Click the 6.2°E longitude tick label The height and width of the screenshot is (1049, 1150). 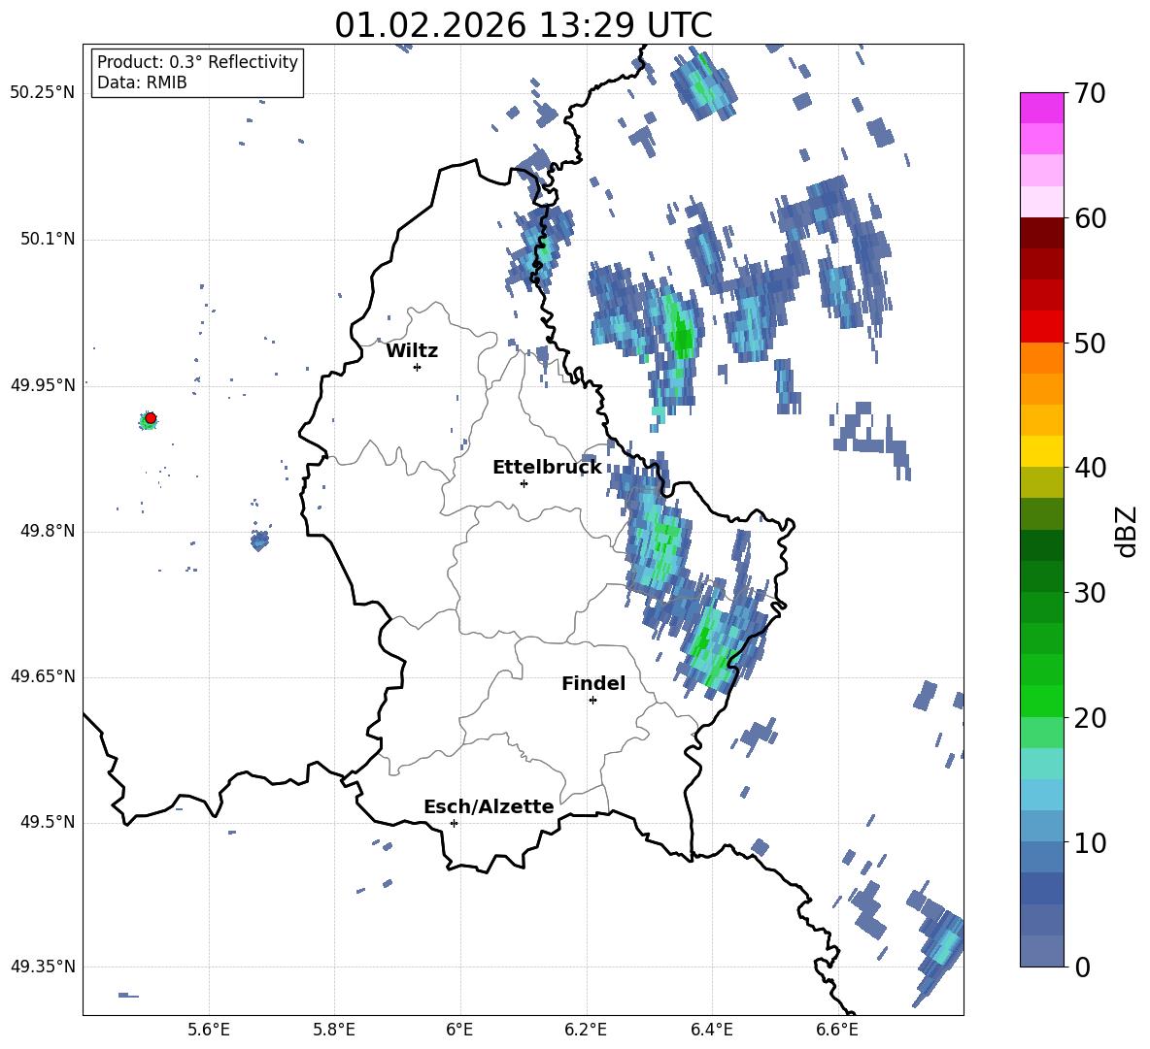(x=586, y=1030)
